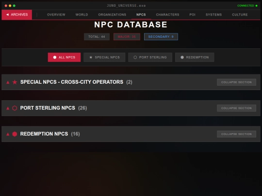Open the Organizations tab
Screen dimensions: 262x196
112,15
